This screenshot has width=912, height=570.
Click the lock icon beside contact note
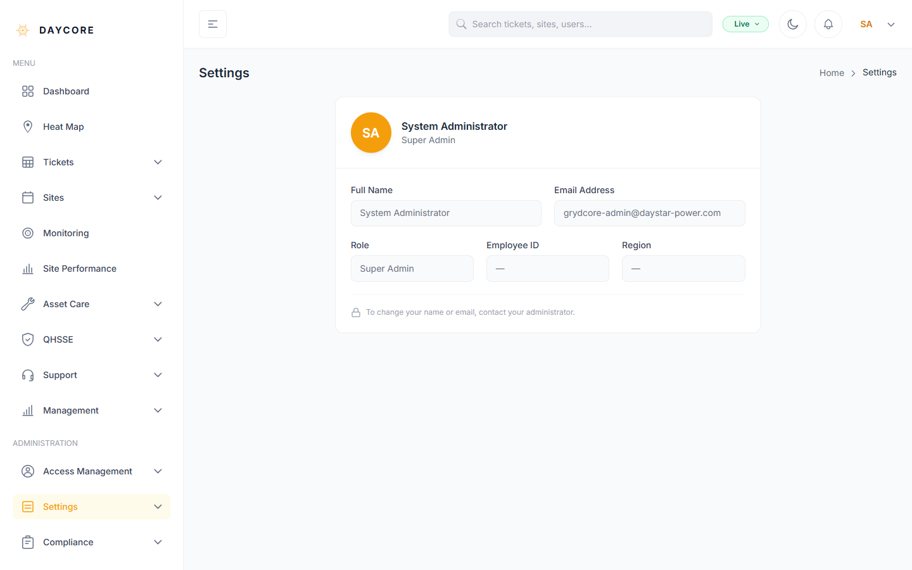pyautogui.click(x=356, y=312)
